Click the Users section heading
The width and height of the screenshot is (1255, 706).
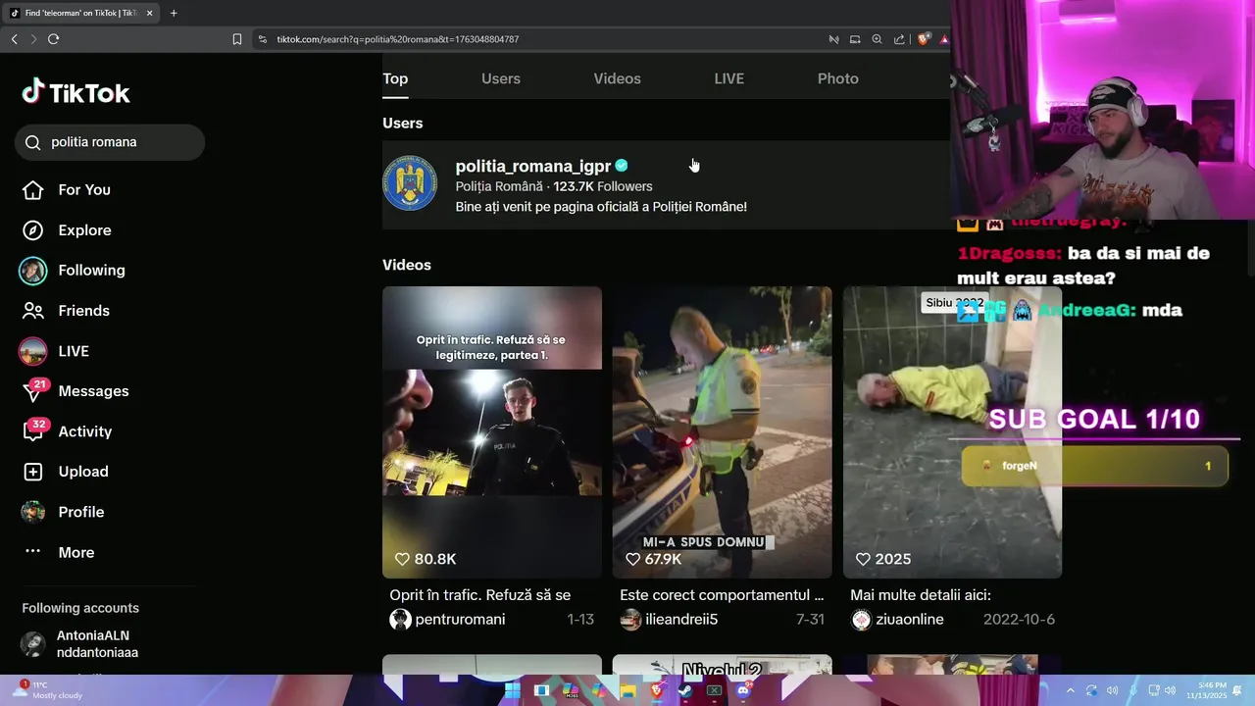[402, 124]
